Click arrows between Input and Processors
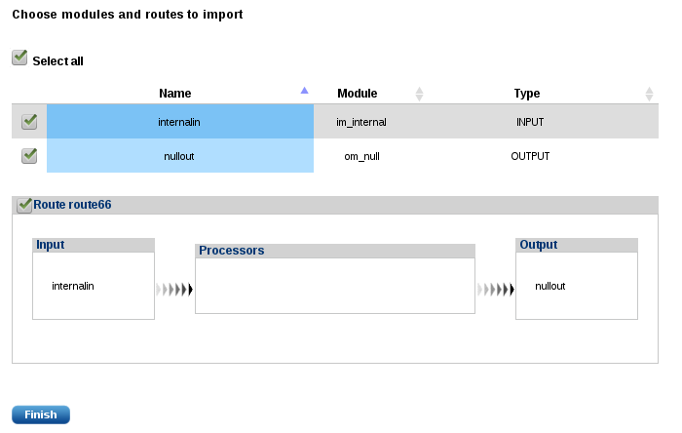682x433 pixels. 174,290
